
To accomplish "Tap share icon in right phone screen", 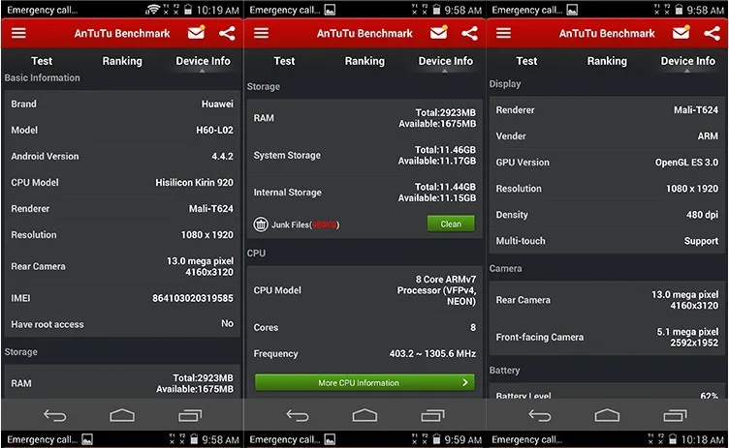I will pos(713,33).
